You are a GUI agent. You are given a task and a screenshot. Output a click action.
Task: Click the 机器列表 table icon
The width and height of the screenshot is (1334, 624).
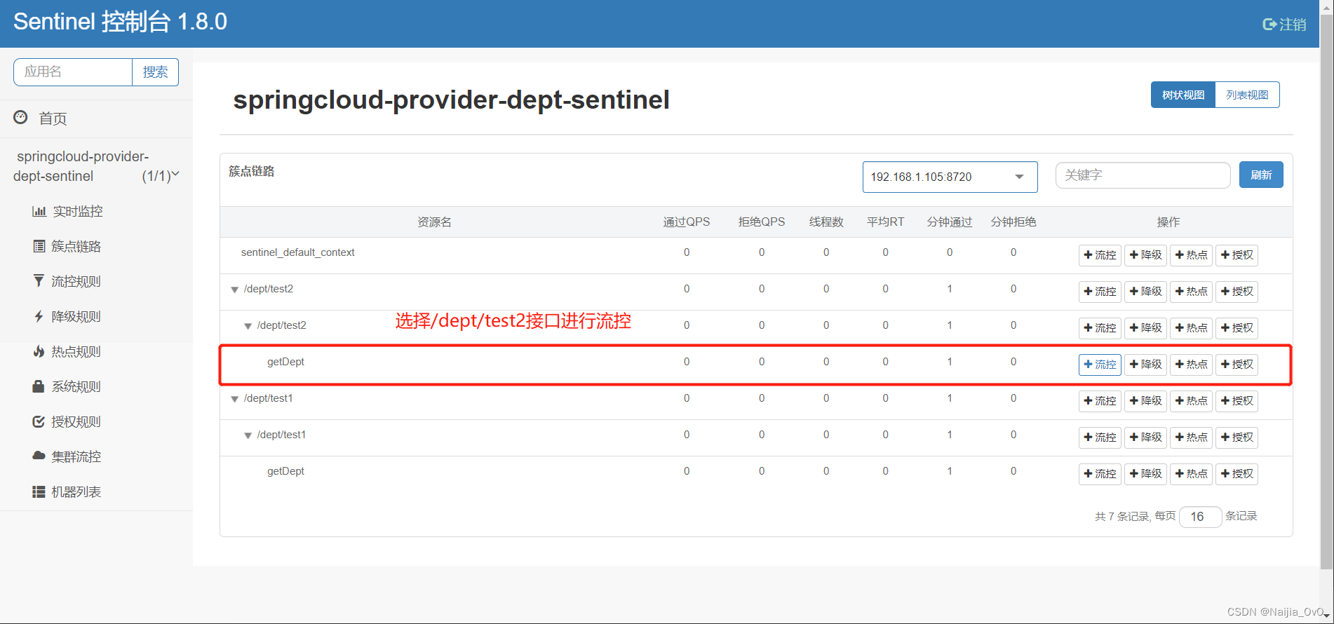click(39, 491)
